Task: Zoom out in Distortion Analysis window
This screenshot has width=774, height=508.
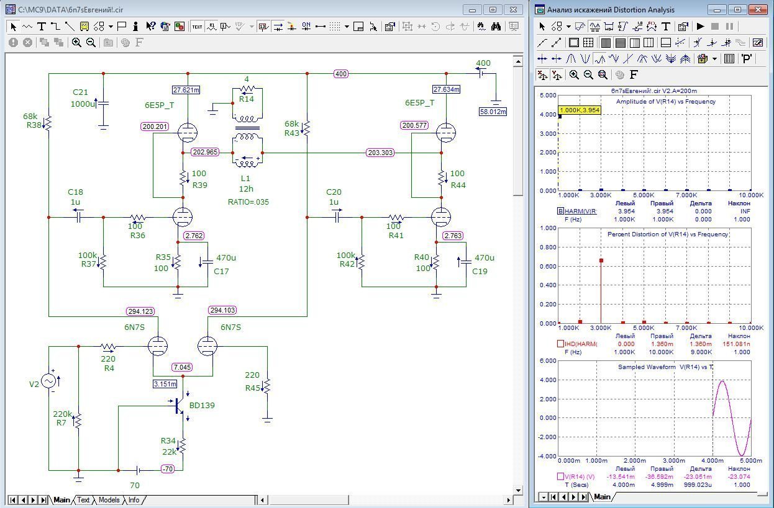Action: tap(588, 74)
